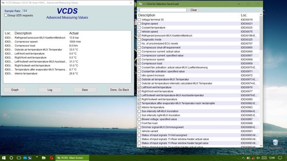Viewport: 287px width, 161px height.
Task: Open the Recycle Bin on the desktop
Action: pos(276,143)
